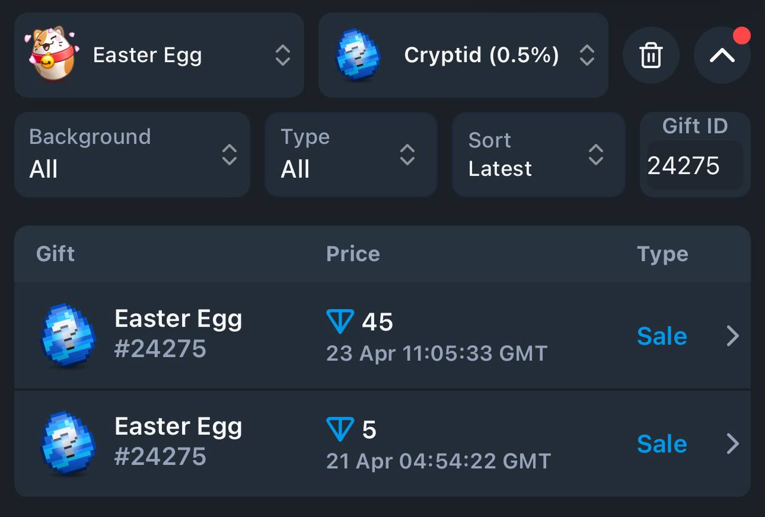The width and height of the screenshot is (765, 517).
Task: Click the Cryptid pixel egg icon
Action: (x=358, y=55)
